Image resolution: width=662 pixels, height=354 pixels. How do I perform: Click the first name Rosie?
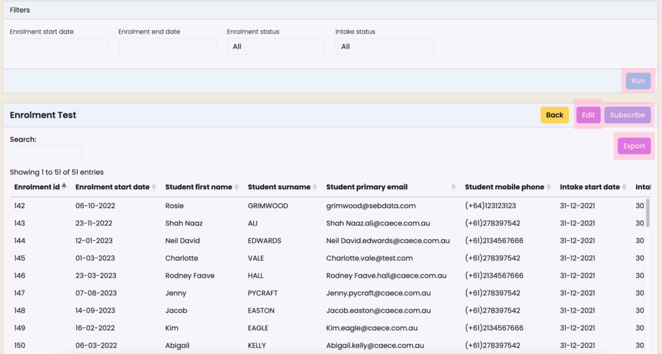(175, 205)
